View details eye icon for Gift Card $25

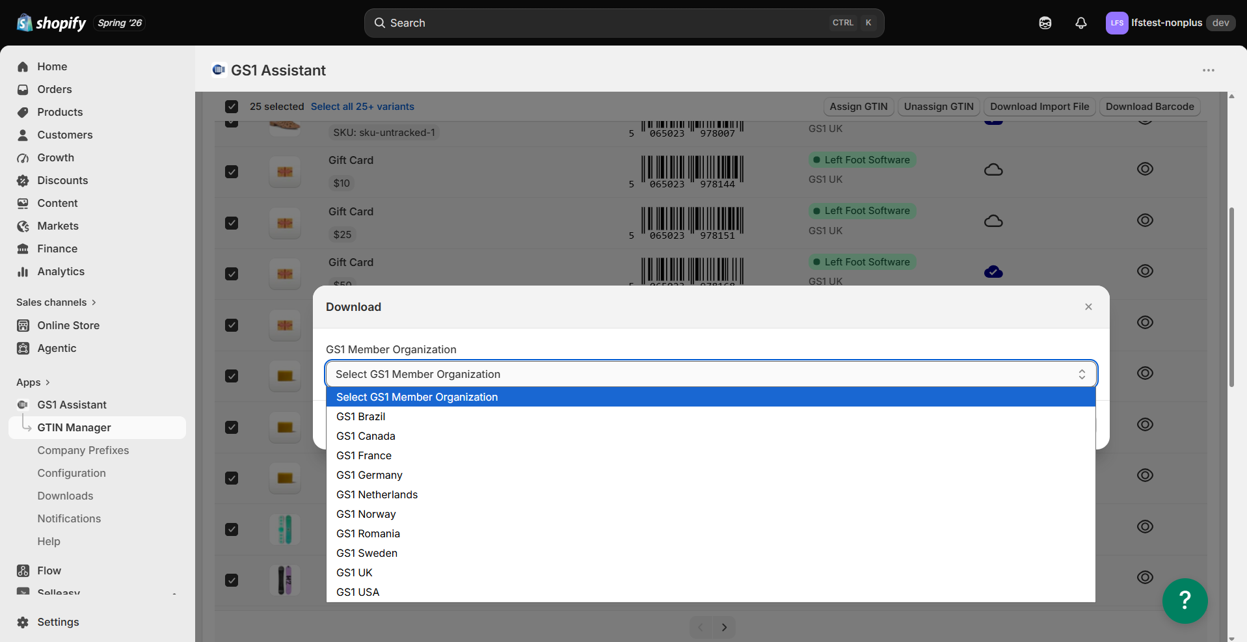pyautogui.click(x=1145, y=221)
